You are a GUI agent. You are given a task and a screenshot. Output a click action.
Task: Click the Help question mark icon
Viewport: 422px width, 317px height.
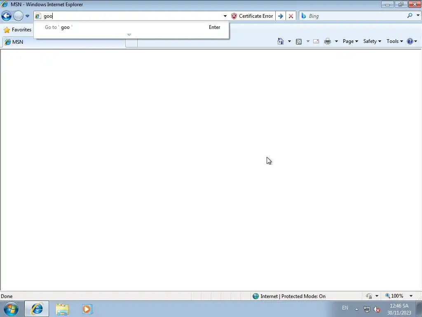pyautogui.click(x=410, y=41)
